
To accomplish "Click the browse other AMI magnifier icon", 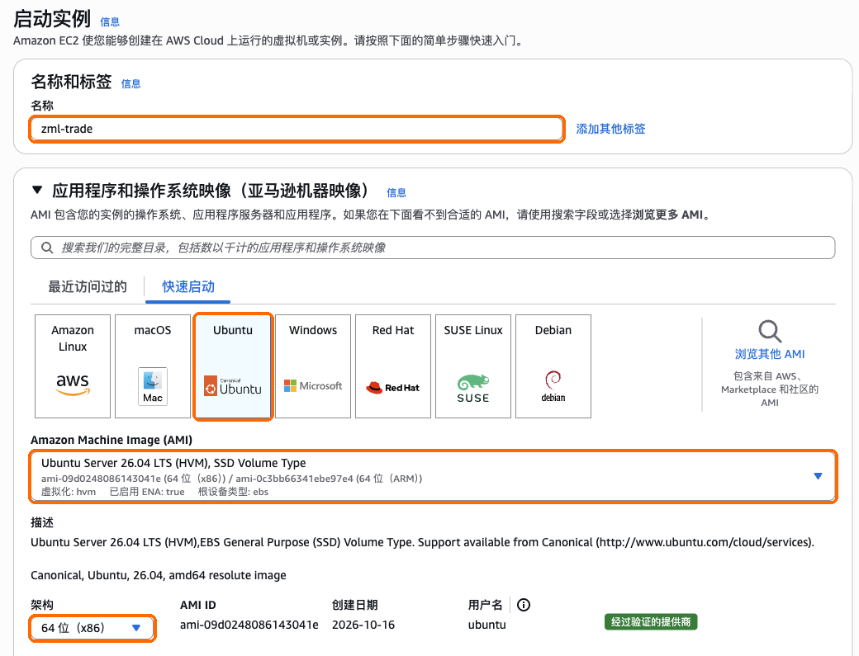I will point(770,331).
